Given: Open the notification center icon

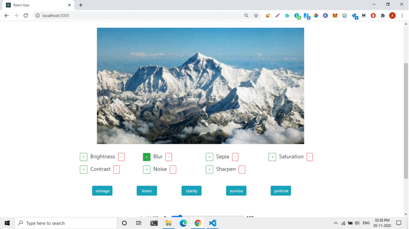Looking at the screenshot, I should point(398,223).
